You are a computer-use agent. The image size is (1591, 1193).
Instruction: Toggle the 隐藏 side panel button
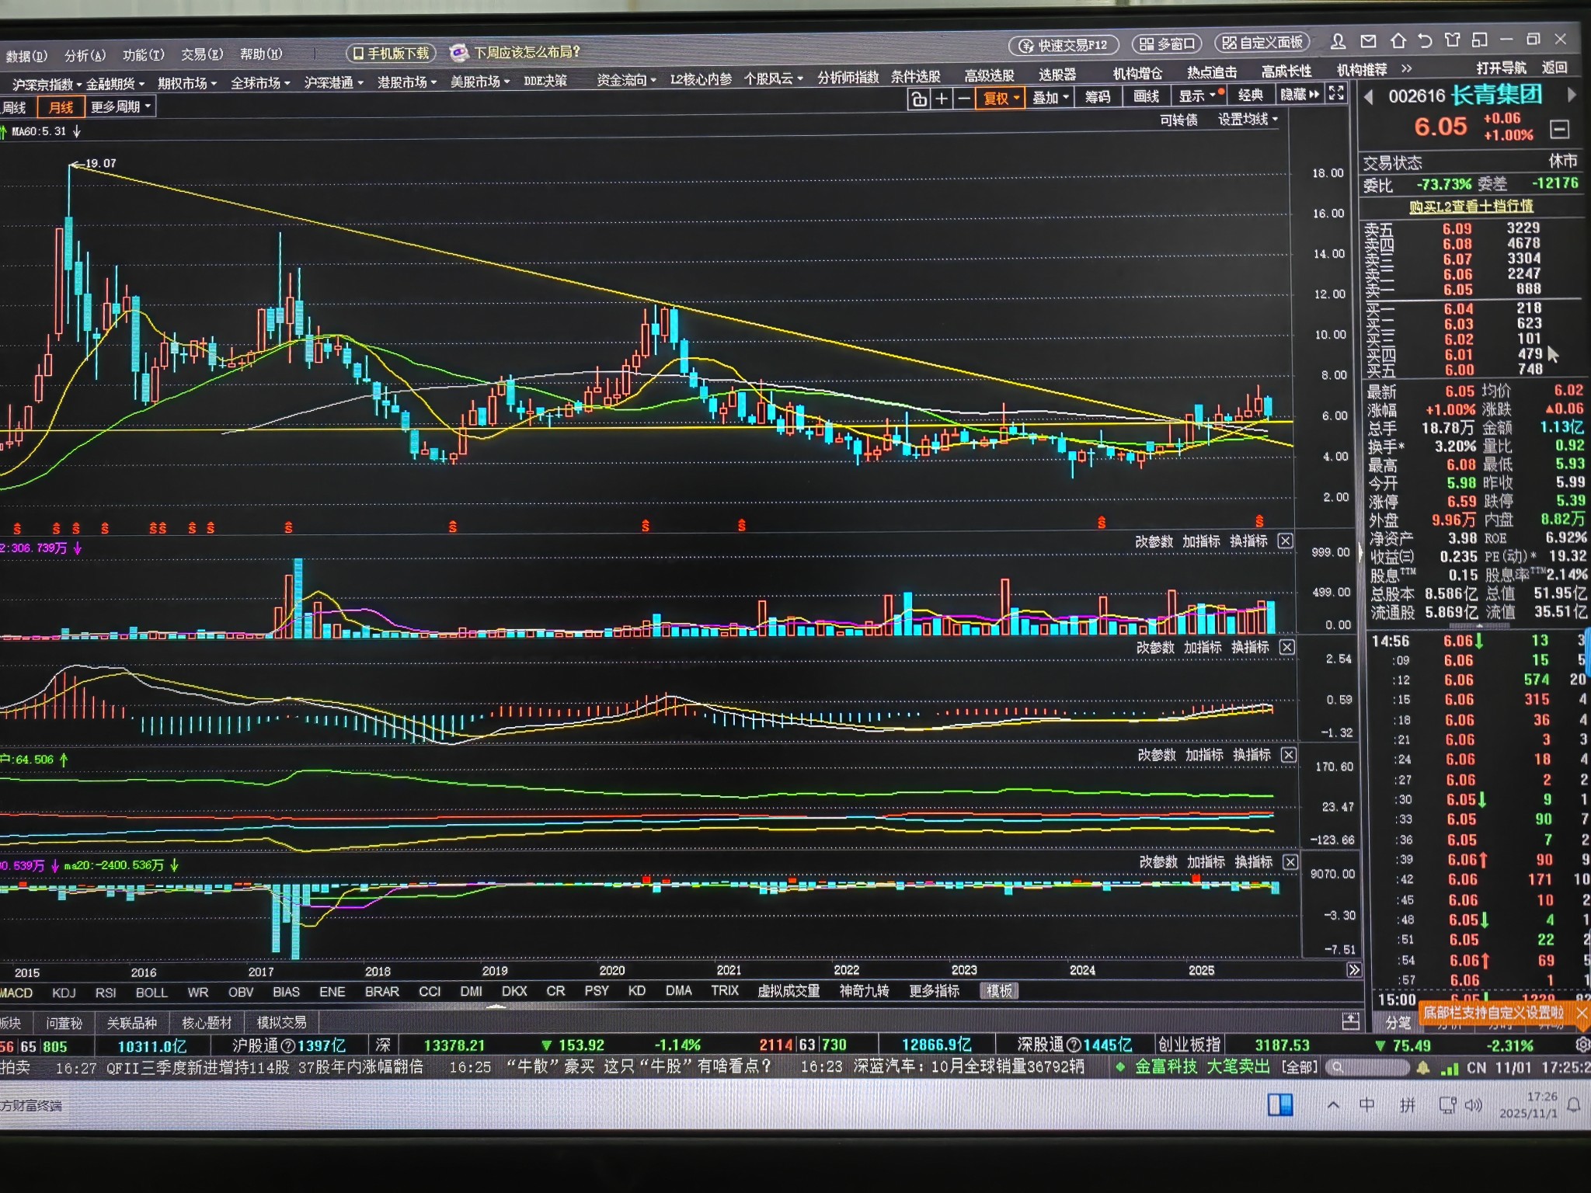click(x=1300, y=95)
